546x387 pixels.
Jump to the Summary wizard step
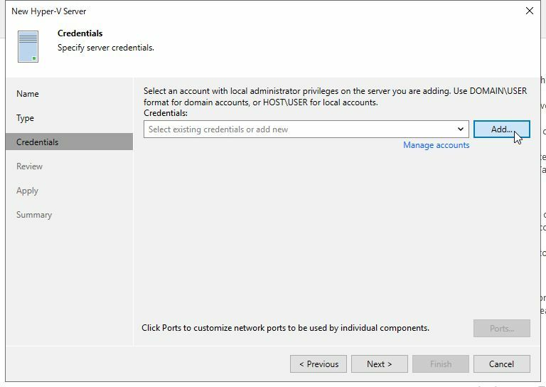click(x=34, y=215)
